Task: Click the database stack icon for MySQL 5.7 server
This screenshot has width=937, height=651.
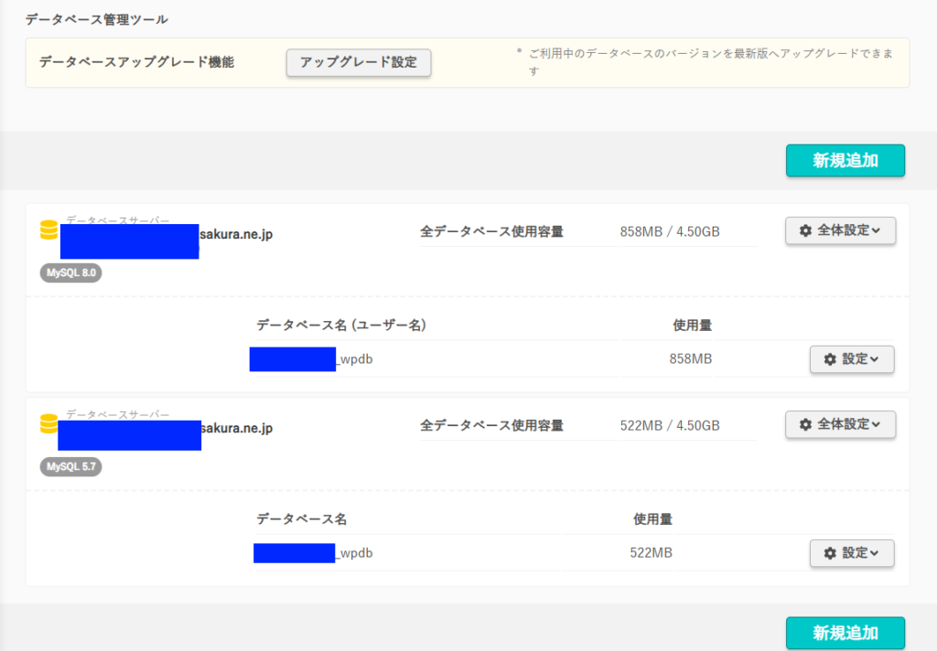Action: click(49, 423)
